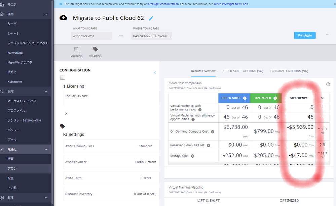Click the sidebar vertical scrollbar

[x=52, y=102]
